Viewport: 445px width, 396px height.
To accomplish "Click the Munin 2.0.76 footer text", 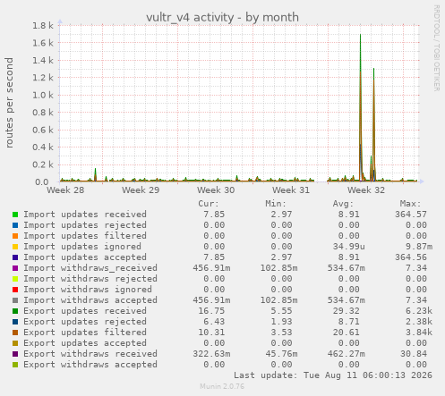I will 222,386.
